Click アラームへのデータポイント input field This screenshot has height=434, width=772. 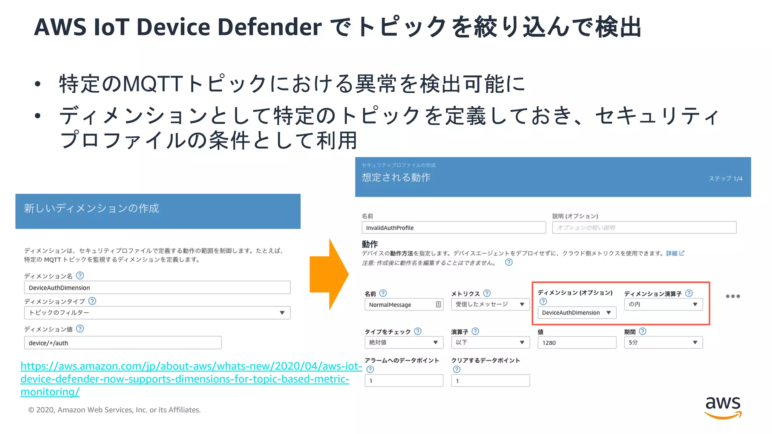[x=404, y=381]
